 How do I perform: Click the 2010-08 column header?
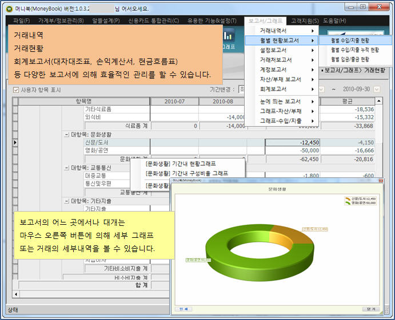coord(224,101)
